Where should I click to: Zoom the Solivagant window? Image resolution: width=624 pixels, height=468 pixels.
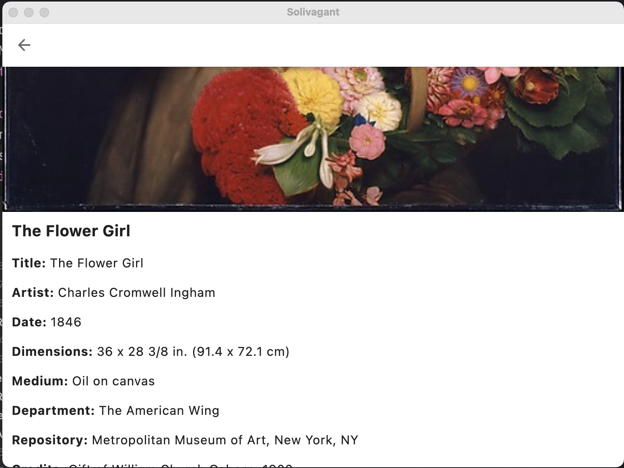44,12
